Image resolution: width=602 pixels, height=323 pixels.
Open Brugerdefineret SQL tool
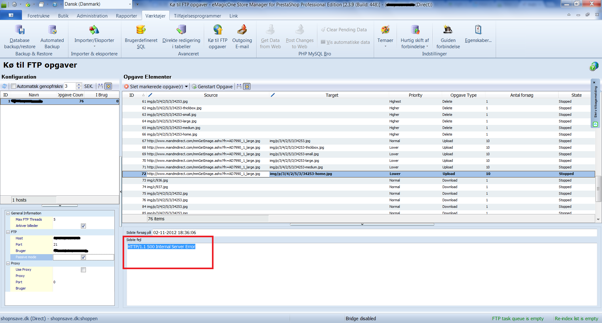[x=141, y=37]
